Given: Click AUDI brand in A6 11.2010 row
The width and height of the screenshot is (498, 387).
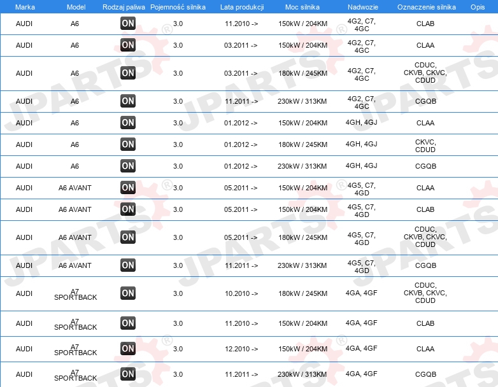Looking at the screenshot, I should tap(24, 24).
